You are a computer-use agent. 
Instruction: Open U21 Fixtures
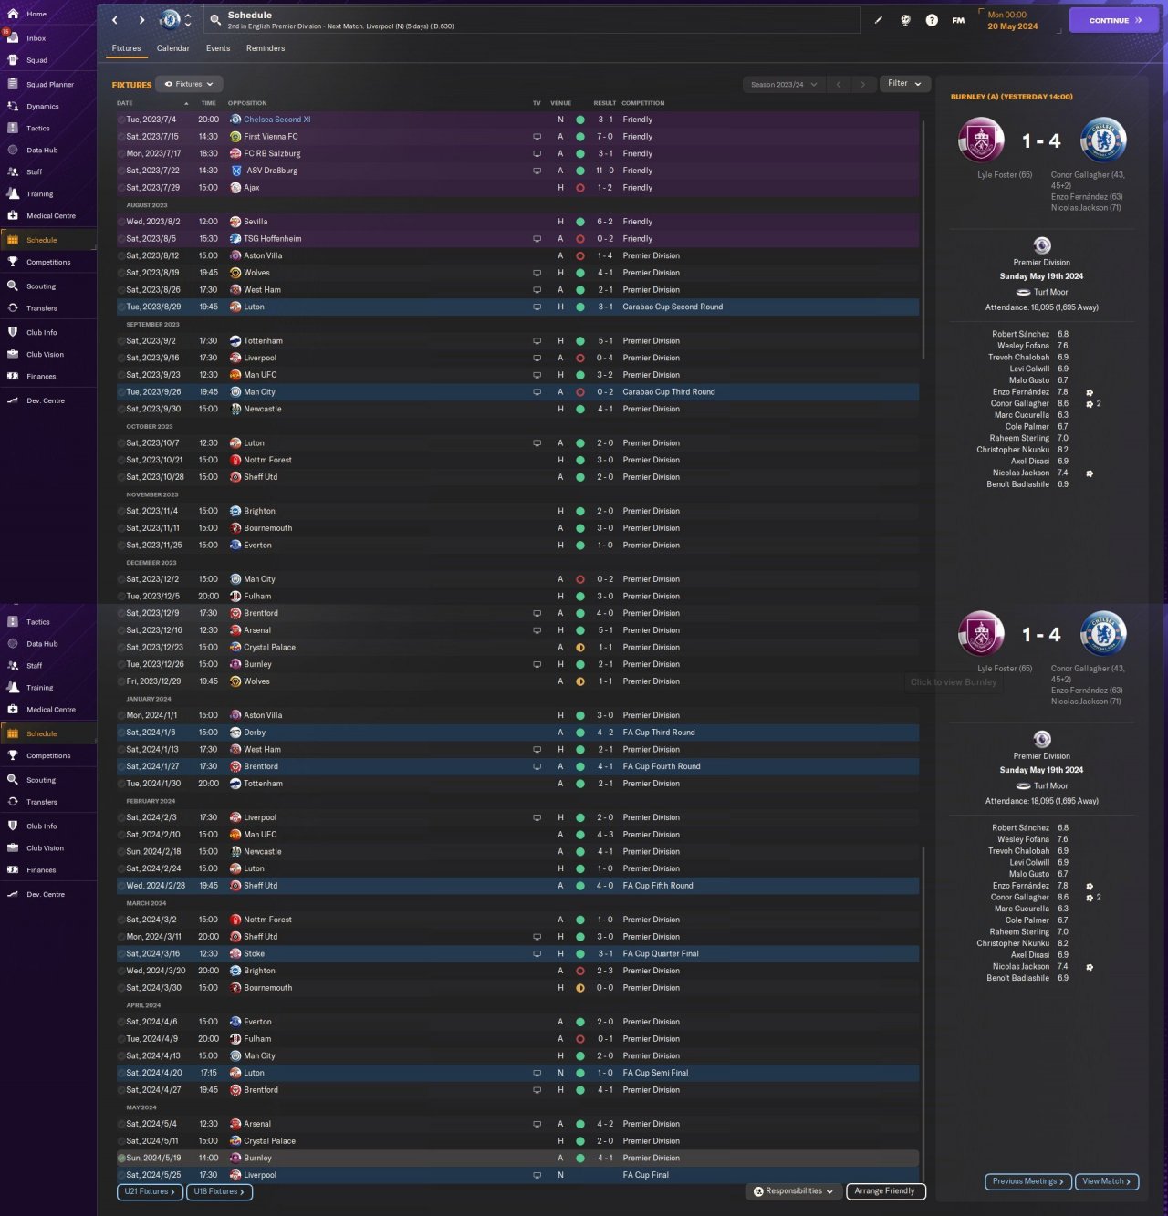pos(151,1191)
